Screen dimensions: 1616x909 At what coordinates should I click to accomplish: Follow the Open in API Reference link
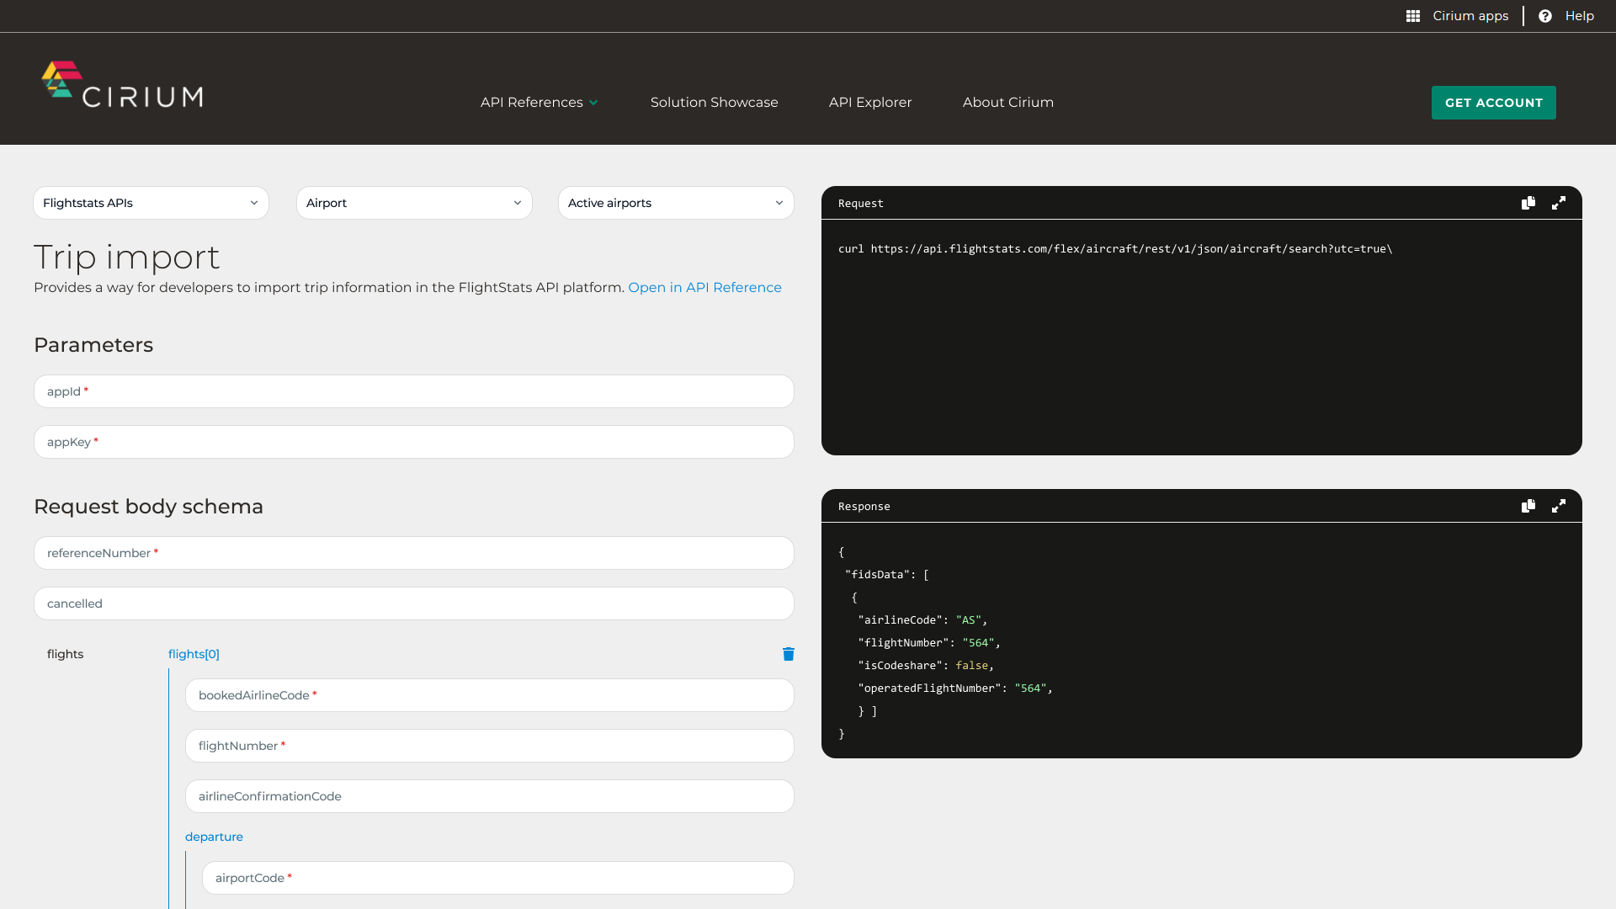704,288
